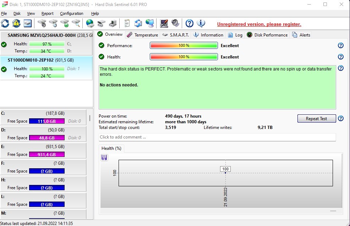Switch to the Log tab

(x=235, y=35)
